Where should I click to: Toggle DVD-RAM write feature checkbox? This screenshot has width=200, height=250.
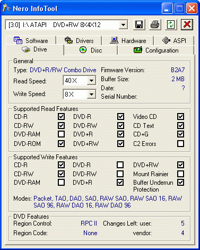click(61, 182)
